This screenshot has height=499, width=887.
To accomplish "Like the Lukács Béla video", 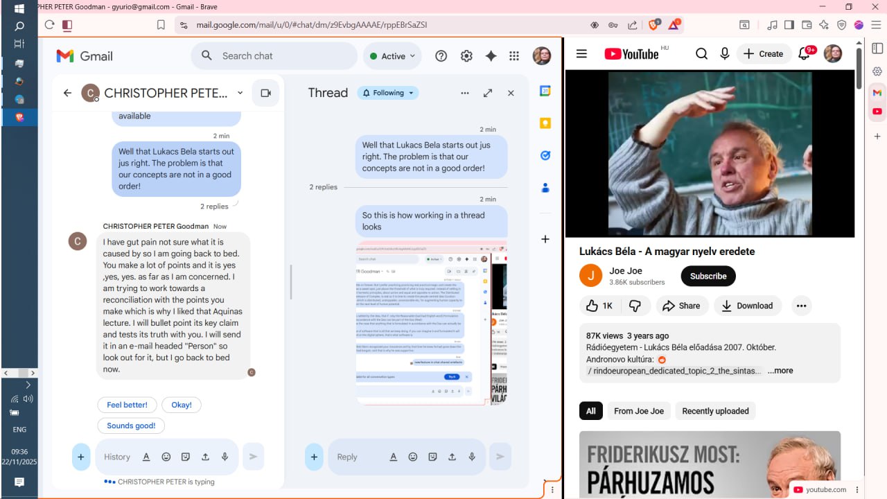I will 599,306.
